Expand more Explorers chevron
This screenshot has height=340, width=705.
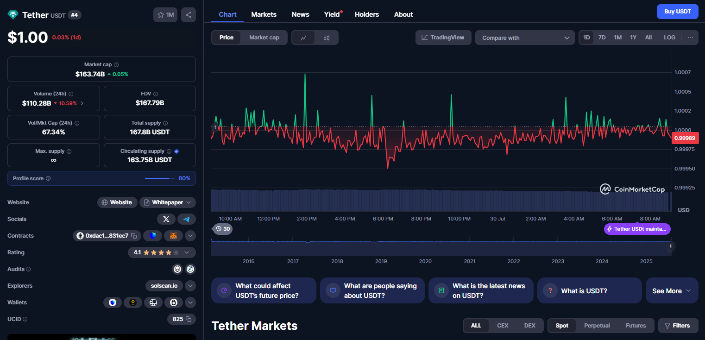click(190, 286)
